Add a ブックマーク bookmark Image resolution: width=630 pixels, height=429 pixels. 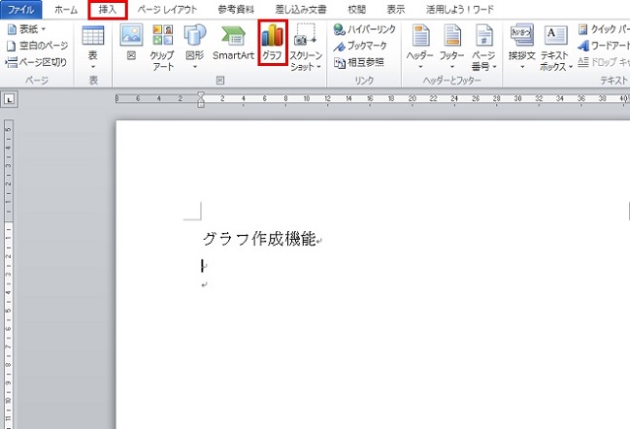(360, 46)
